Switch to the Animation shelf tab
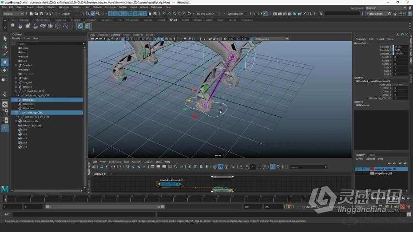The height and width of the screenshot is (232, 413). coord(91,20)
